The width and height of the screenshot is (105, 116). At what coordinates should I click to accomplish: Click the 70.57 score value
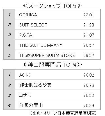point(89,45)
